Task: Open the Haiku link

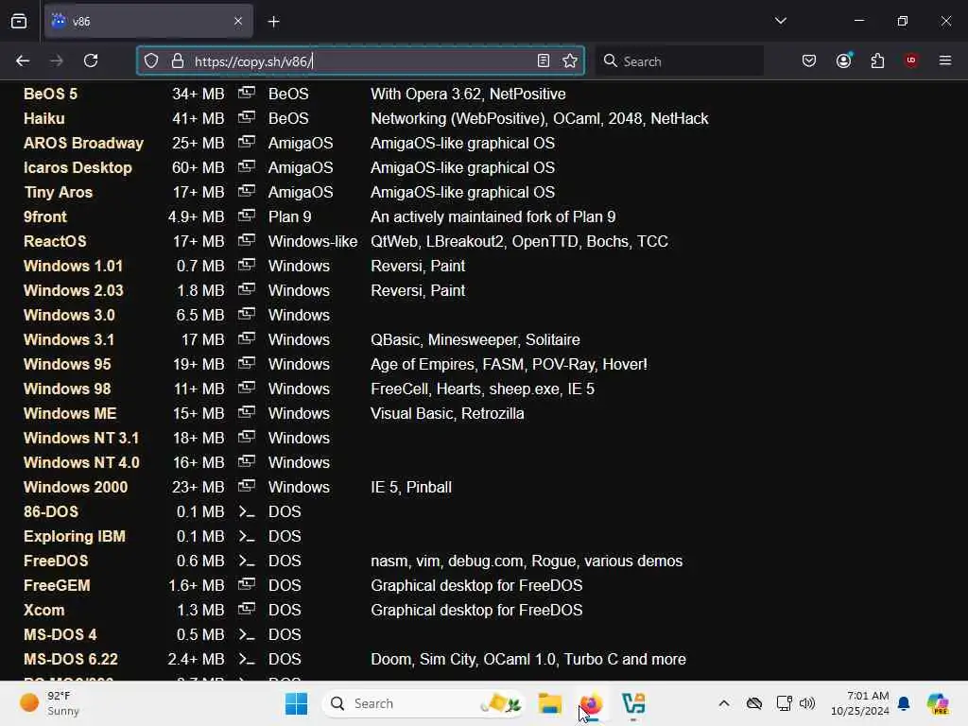Action: tap(43, 118)
